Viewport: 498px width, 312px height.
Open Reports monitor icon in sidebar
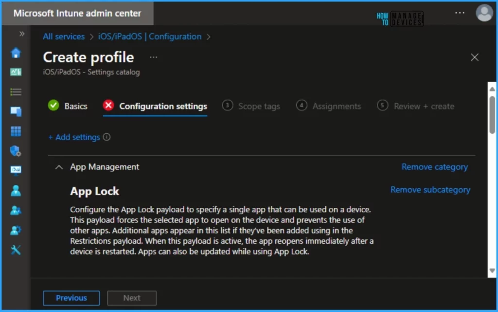tap(16, 170)
